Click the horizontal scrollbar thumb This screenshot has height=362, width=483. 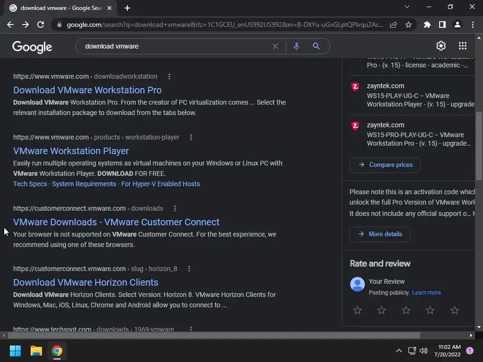click(x=214, y=336)
